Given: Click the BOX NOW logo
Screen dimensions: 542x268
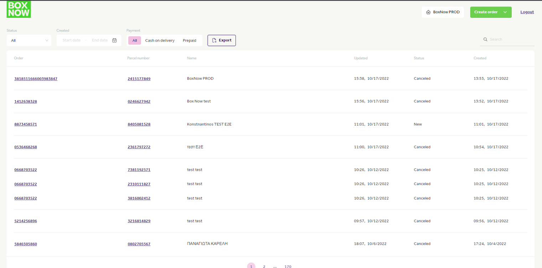Looking at the screenshot, I should click(x=19, y=9).
